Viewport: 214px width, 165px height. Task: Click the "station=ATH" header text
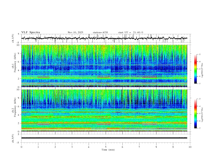click(100, 32)
